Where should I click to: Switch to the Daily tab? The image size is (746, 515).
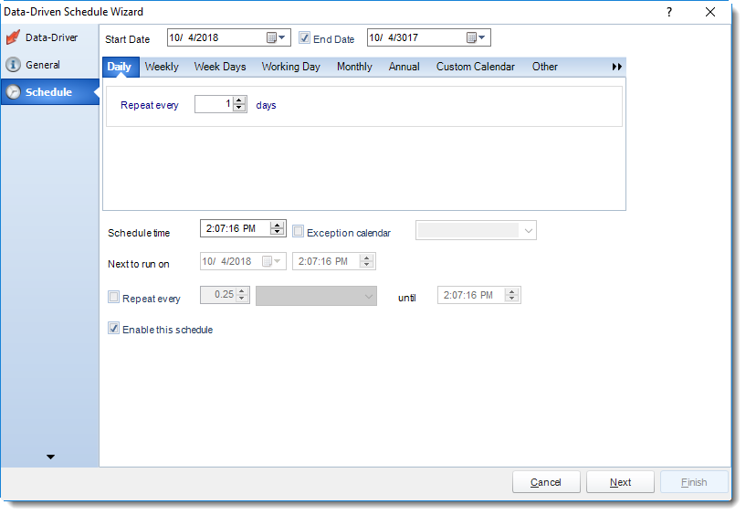119,67
